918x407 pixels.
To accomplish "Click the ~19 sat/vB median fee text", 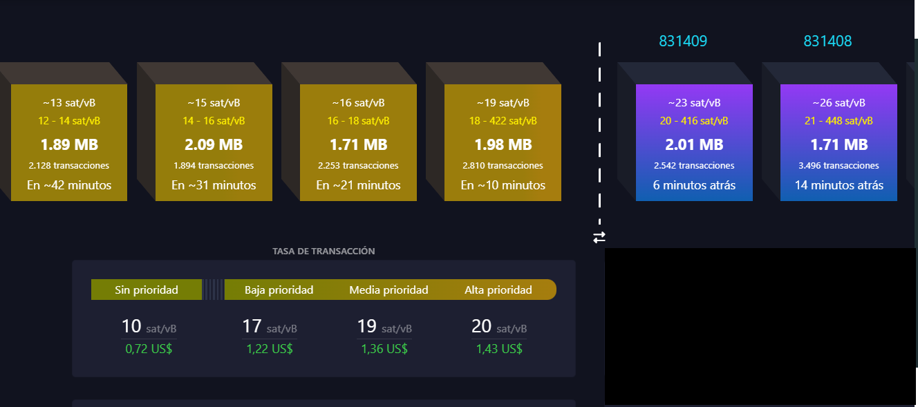I will click(503, 103).
